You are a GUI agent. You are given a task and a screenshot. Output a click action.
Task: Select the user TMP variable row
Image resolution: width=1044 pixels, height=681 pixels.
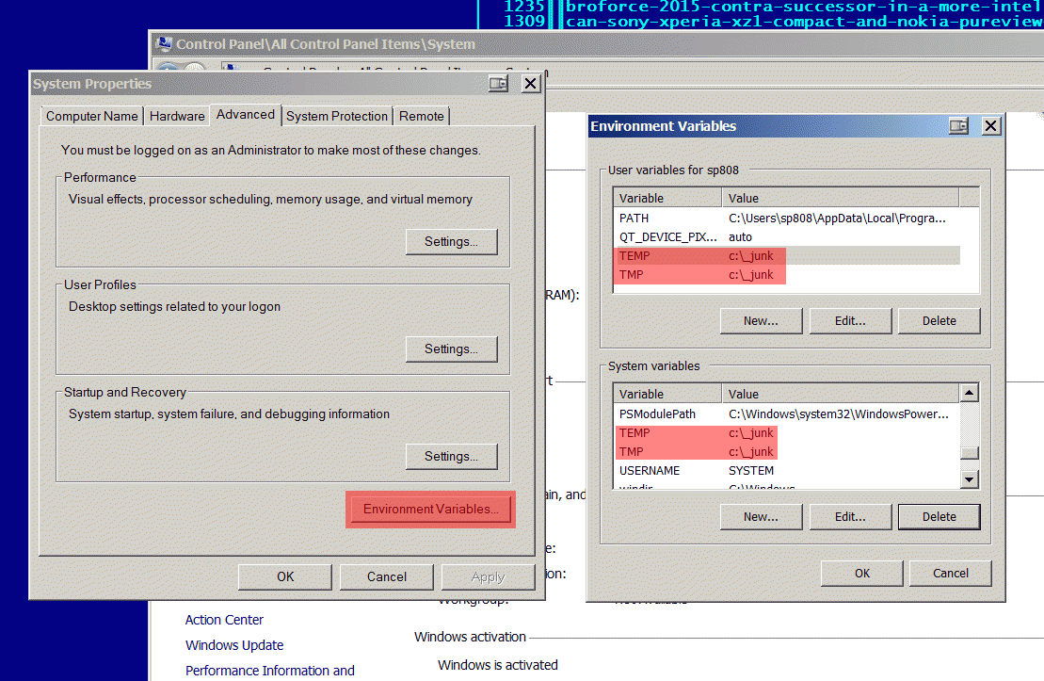point(786,274)
